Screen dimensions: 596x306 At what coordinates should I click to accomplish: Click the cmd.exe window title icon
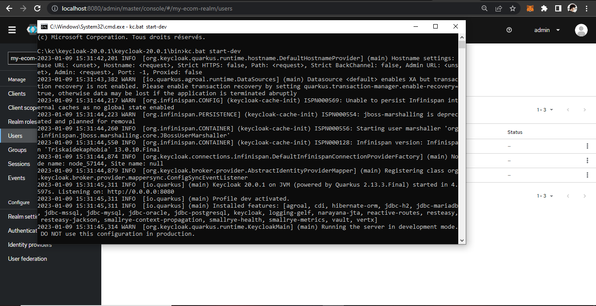tap(44, 27)
